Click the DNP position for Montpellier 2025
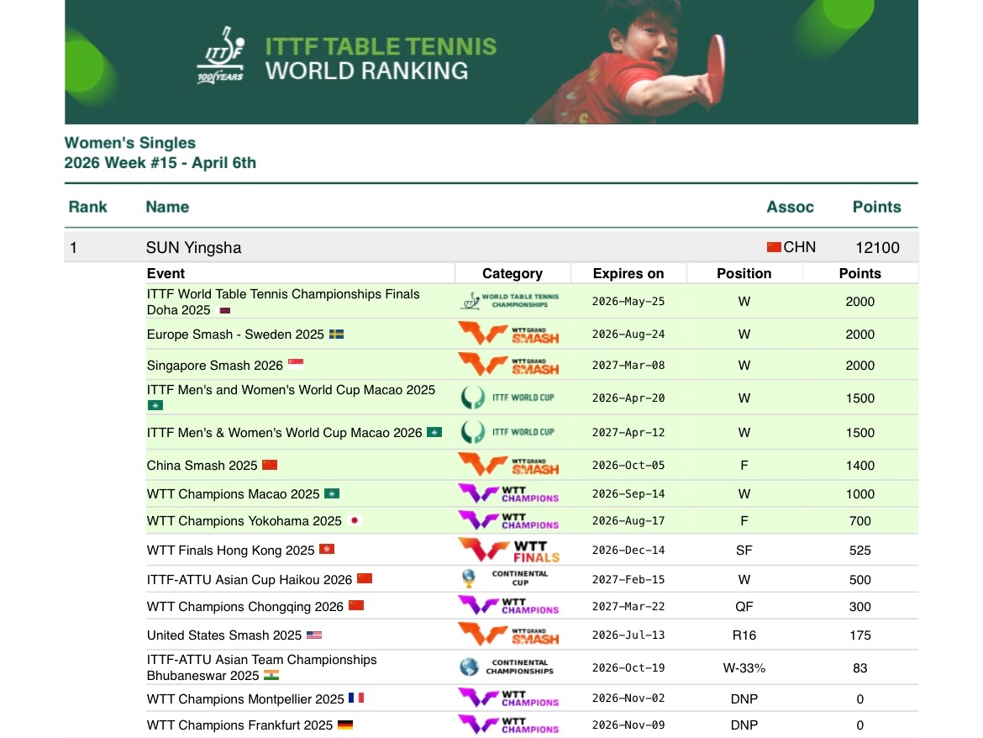Viewport: 983px width, 738px height. pyautogui.click(x=744, y=698)
